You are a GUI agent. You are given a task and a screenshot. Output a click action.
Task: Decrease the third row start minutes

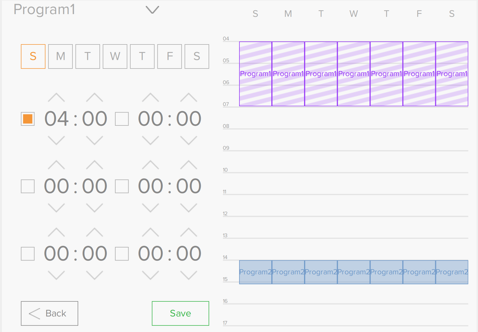tap(94, 275)
